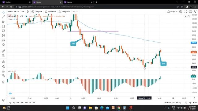Select the prediction and measurement tool
The height and width of the screenshot is (111, 198).
point(3,40)
